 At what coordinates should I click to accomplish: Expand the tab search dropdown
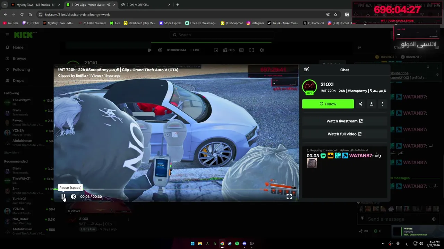click(5, 5)
